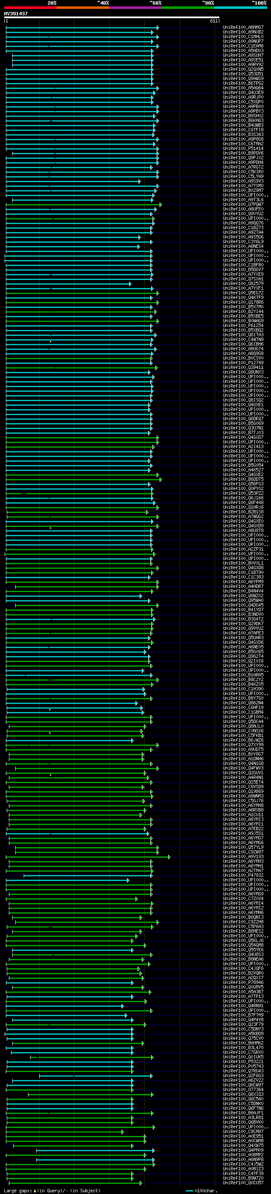Screen dimensions: 271x1194
Task: Click the alignment bar of UniRef100_A8HMG7
Action: pyautogui.click(x=83, y=28)
